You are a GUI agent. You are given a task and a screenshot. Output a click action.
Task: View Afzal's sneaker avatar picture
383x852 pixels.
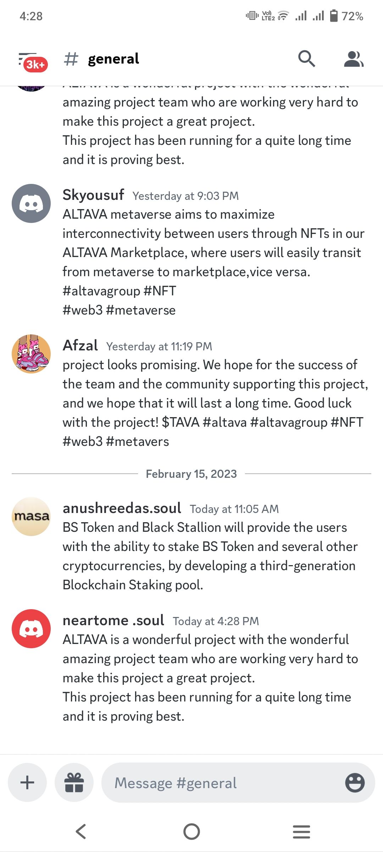point(31,354)
